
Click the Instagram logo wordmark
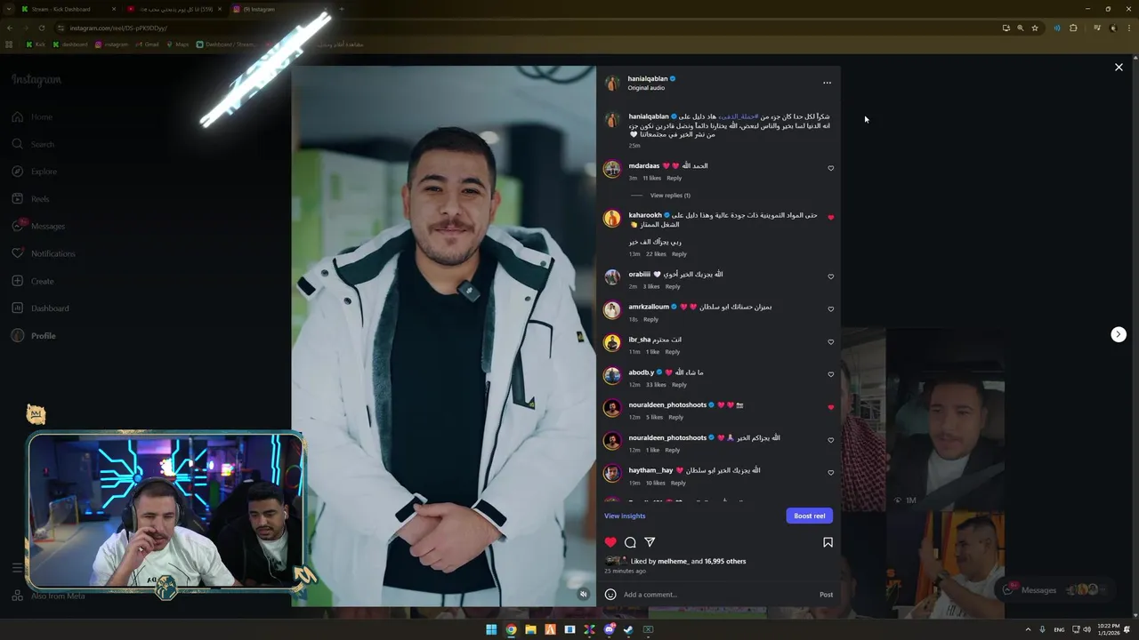36,80
